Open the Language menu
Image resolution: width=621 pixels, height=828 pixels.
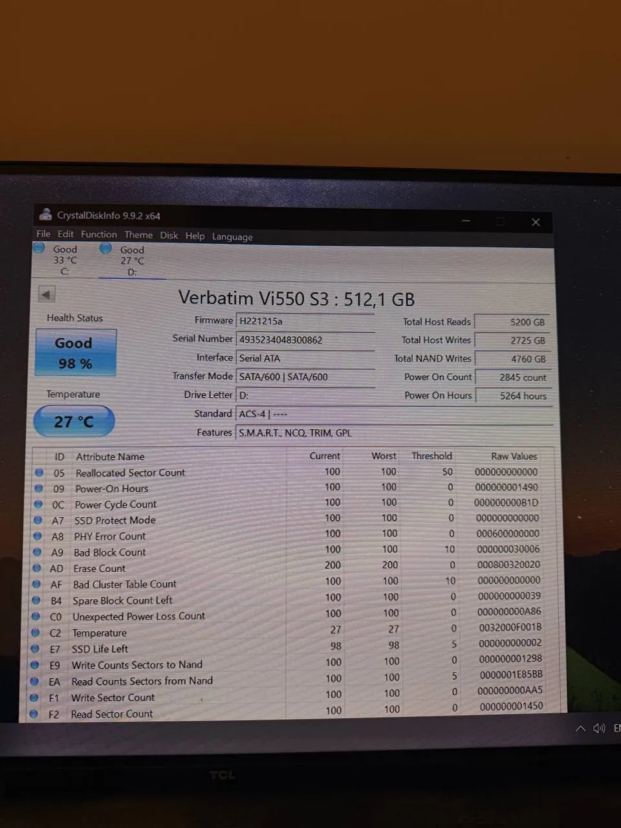tap(232, 237)
